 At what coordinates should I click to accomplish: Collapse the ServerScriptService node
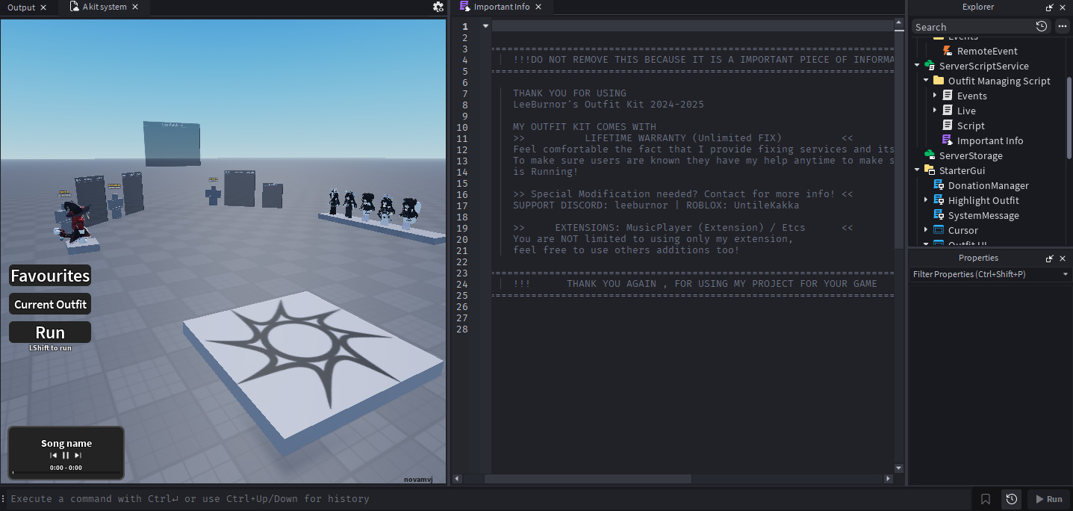[x=917, y=66]
